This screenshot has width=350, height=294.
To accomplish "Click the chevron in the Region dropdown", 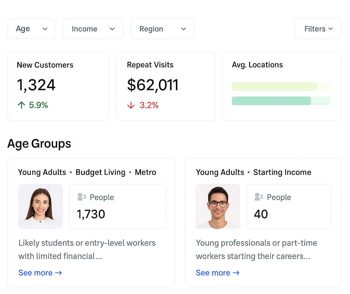I will pyautogui.click(x=184, y=29).
